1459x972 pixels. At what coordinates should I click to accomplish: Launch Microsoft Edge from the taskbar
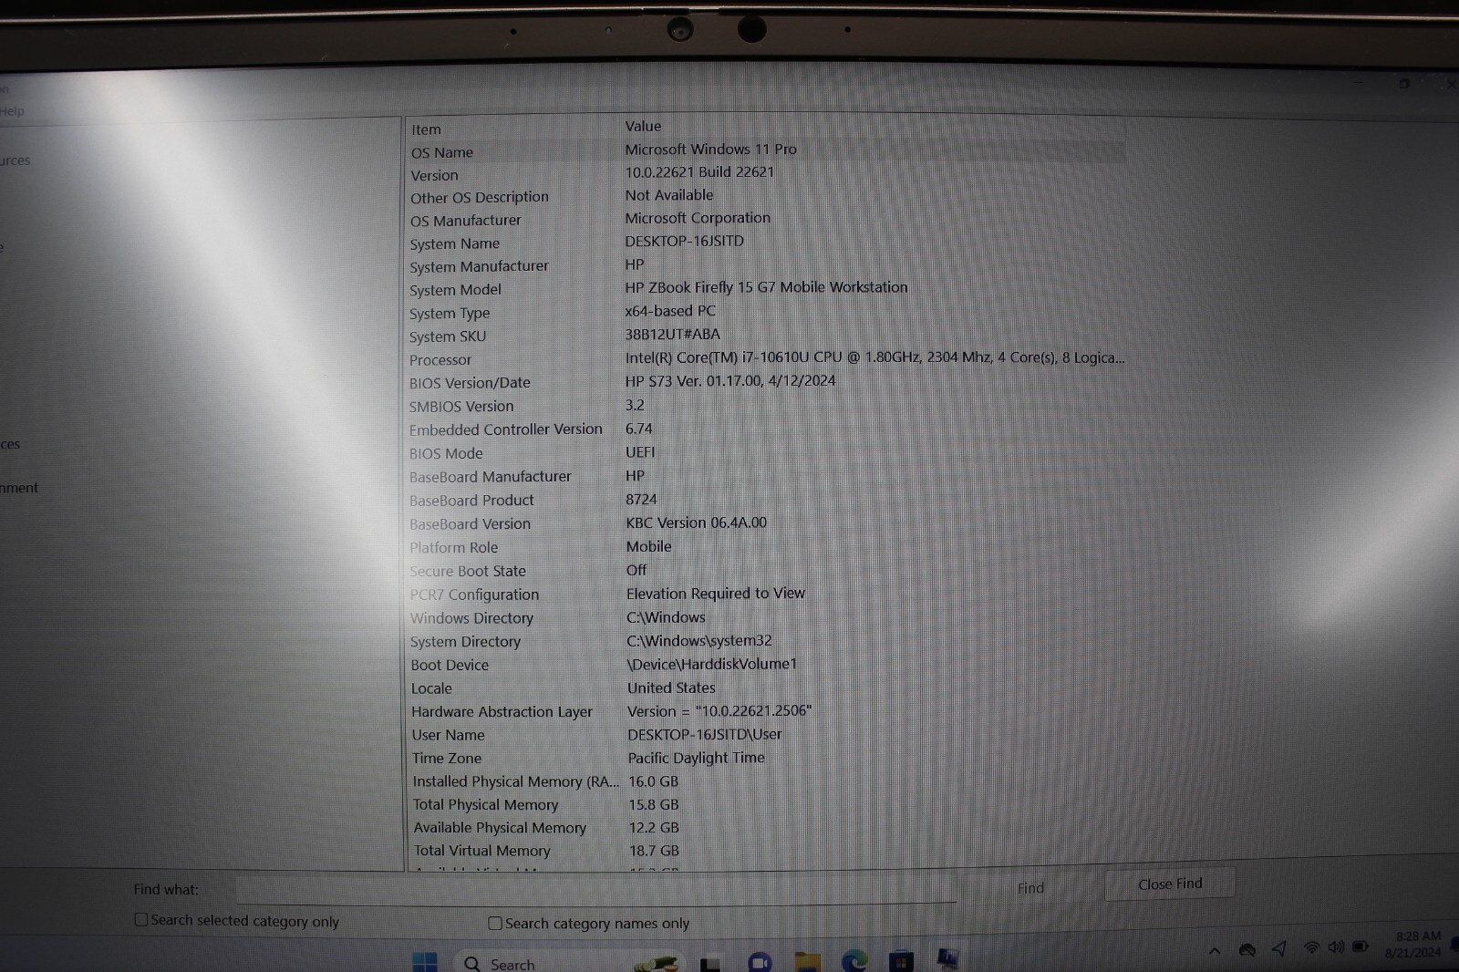854,961
